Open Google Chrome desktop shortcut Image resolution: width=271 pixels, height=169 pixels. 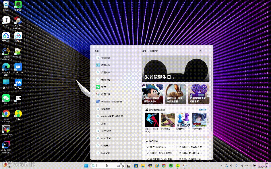(x=6, y=116)
